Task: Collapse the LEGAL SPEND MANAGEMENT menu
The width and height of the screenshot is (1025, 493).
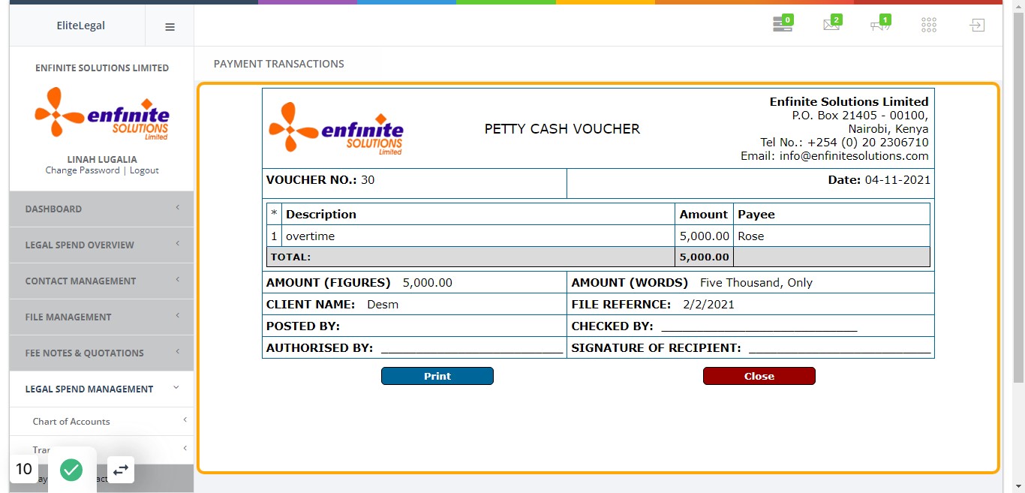Action: point(101,389)
